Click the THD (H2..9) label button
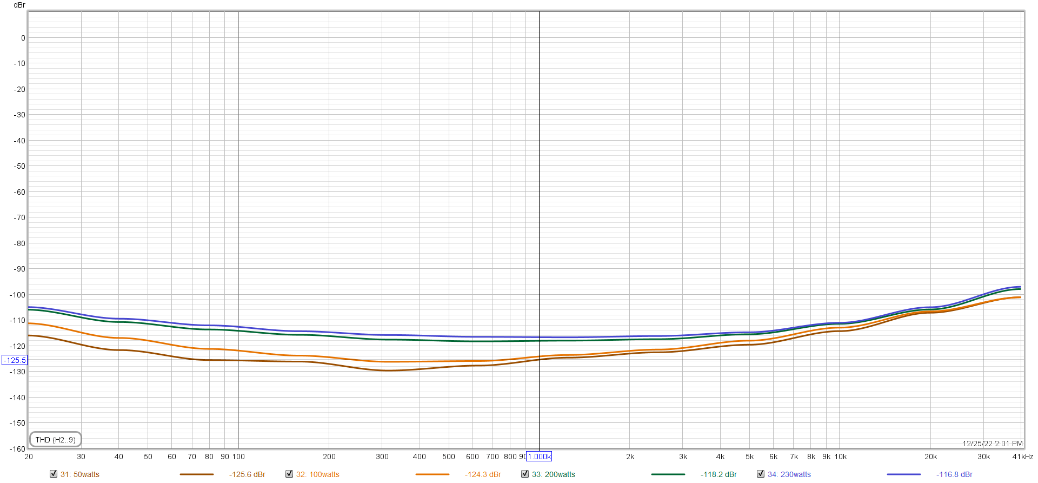Screen dimensions: 1038x483 (x=56, y=440)
